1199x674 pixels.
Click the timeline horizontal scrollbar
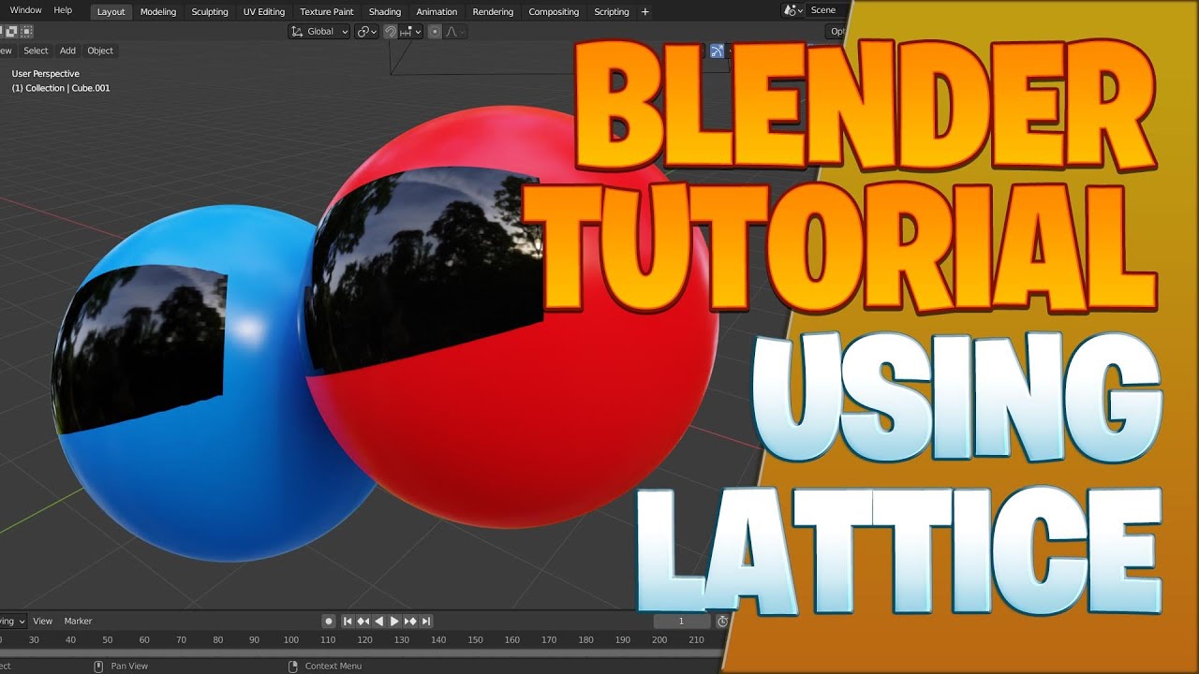[x=361, y=652]
